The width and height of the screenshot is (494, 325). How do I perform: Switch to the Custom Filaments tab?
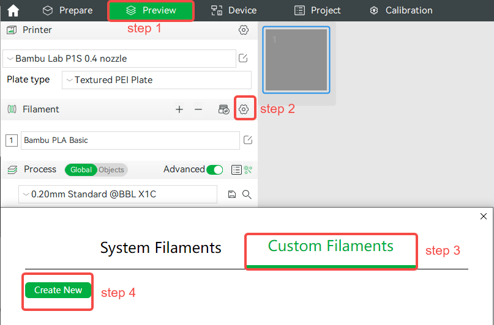[331, 246]
